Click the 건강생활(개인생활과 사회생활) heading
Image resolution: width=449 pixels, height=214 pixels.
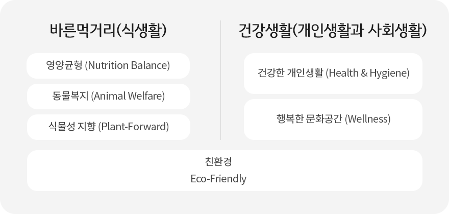point(333,30)
